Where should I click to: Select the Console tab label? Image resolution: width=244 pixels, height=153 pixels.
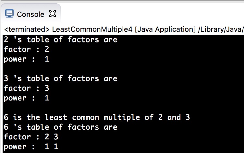coord(30,15)
